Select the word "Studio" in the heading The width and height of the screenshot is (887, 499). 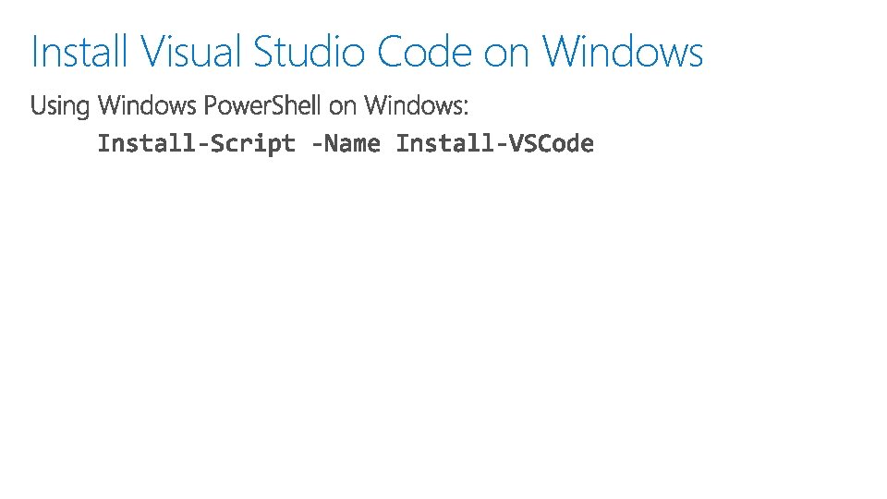click(309, 52)
